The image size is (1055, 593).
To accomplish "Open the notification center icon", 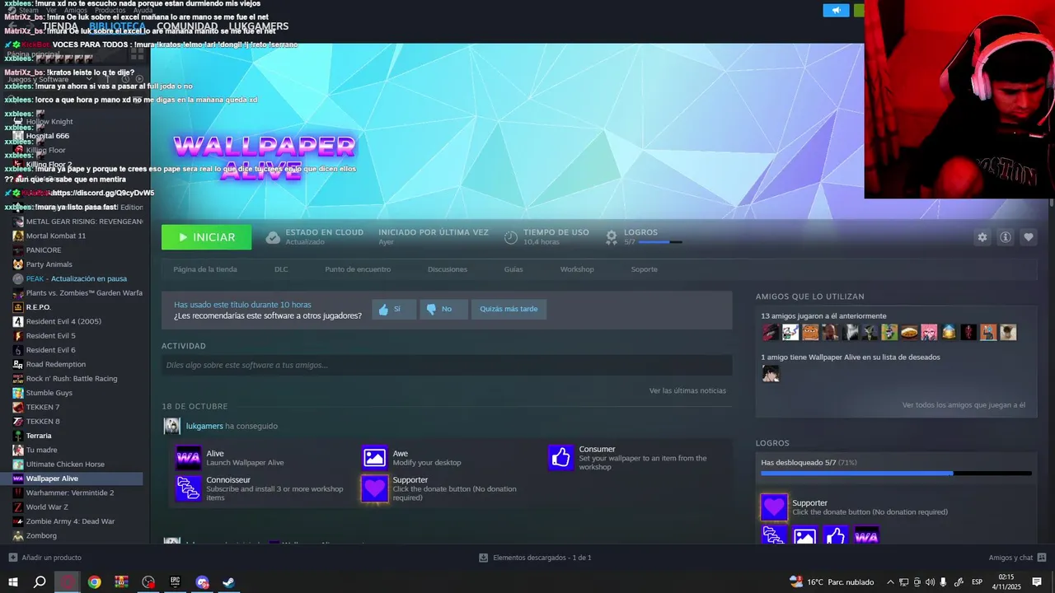I will click(1037, 581).
